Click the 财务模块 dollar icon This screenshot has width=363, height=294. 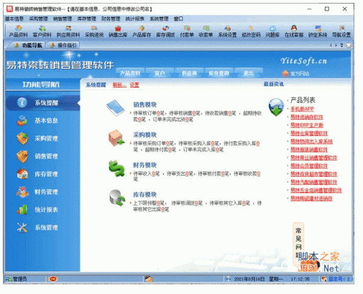116,168
